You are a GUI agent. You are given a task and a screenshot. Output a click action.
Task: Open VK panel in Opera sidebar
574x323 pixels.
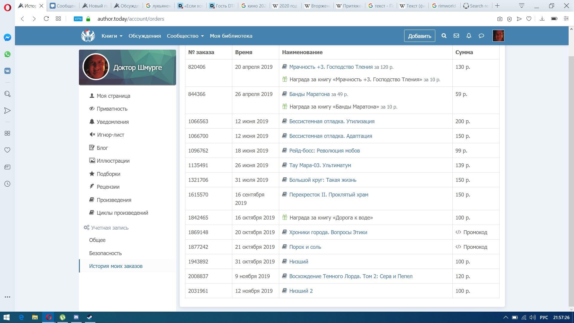7,71
